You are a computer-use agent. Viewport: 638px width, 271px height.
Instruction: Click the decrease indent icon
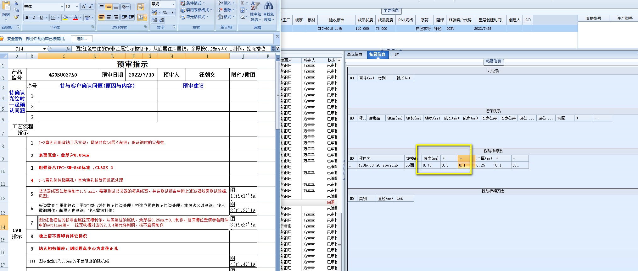[x=124, y=17]
